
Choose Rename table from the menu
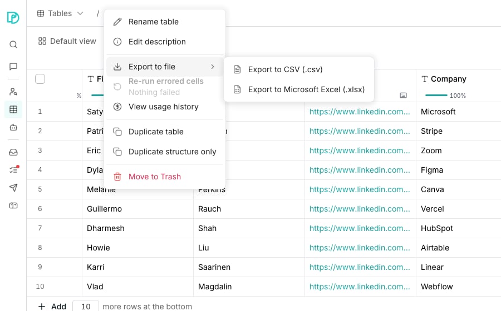165,22
